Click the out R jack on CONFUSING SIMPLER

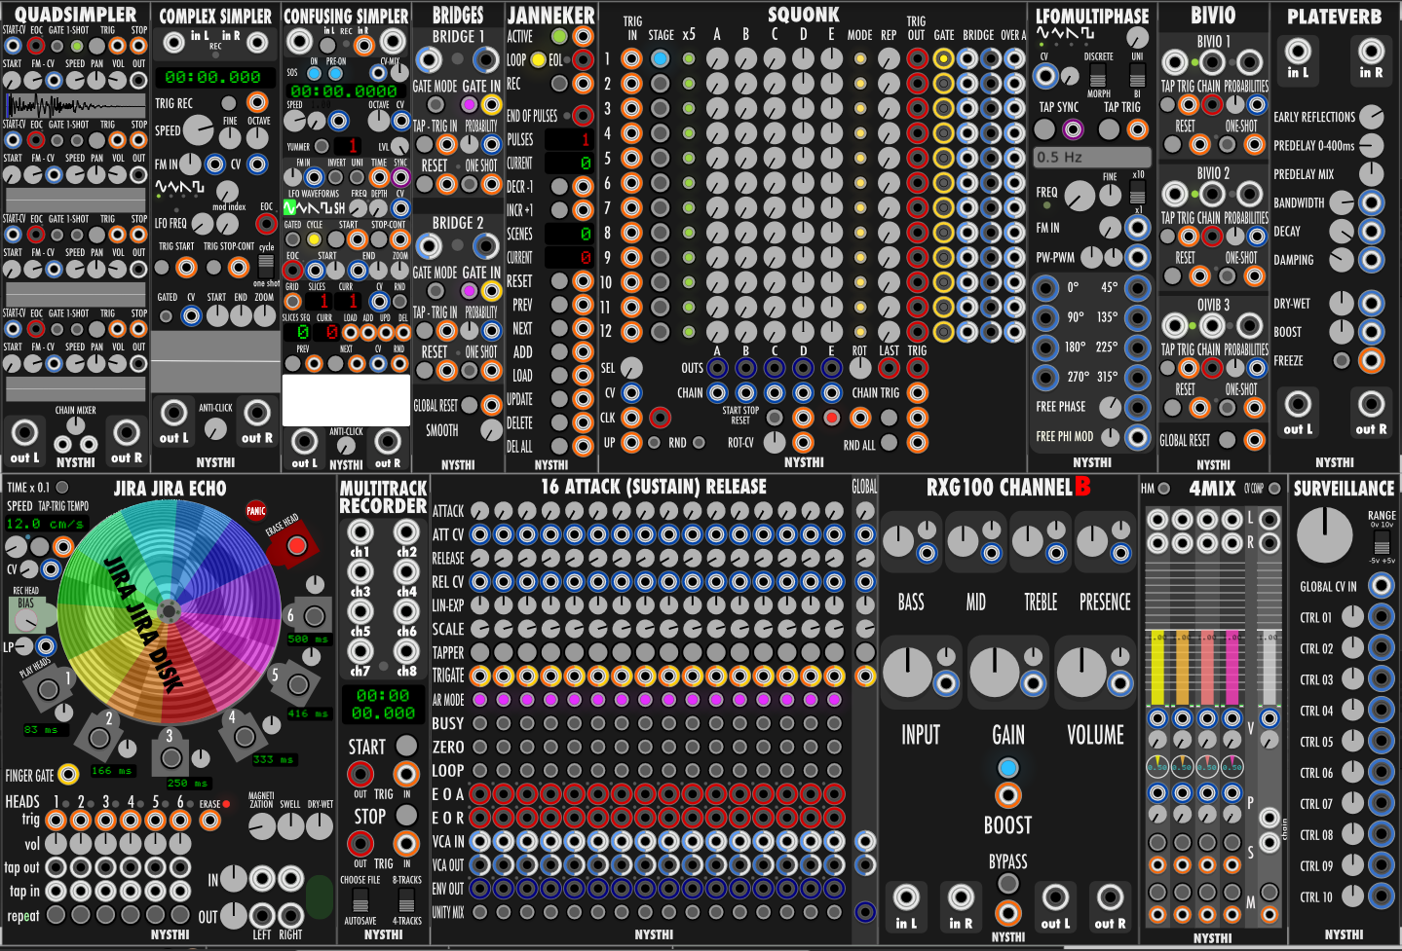pos(388,441)
